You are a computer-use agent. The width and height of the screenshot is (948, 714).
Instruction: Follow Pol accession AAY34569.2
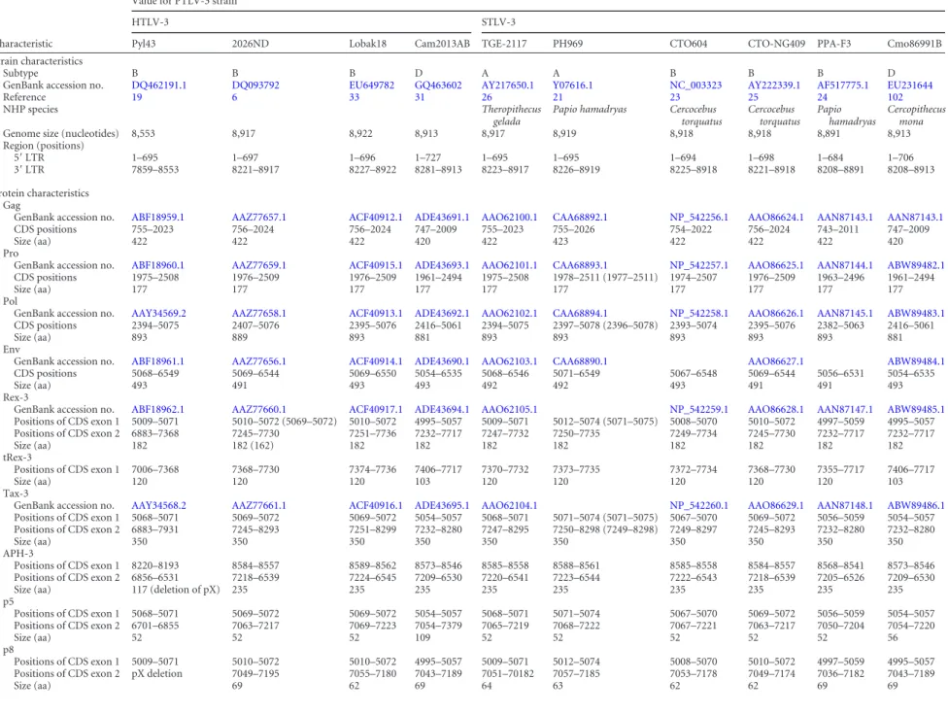tap(159, 313)
